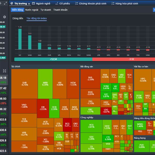
Task: Click the Năng lượng sector header
Action: pos(140,138)
